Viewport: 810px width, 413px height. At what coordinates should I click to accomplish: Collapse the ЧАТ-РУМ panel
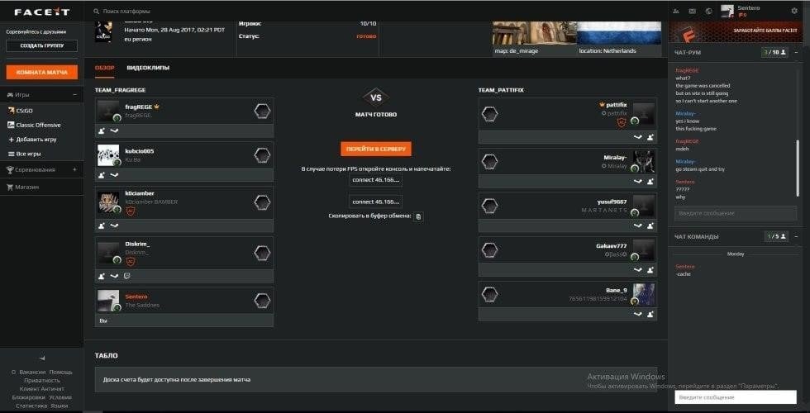click(x=797, y=52)
